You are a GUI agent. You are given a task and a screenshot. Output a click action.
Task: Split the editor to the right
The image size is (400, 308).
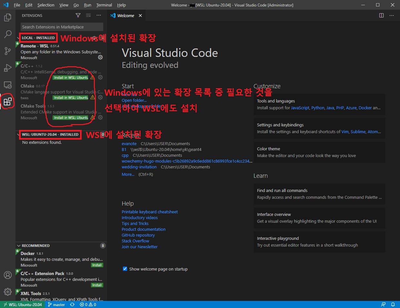pyautogui.click(x=381, y=16)
